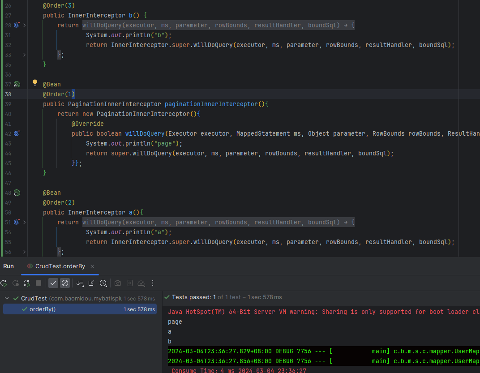Close the CrudTest.orderBy tab

[92, 266]
